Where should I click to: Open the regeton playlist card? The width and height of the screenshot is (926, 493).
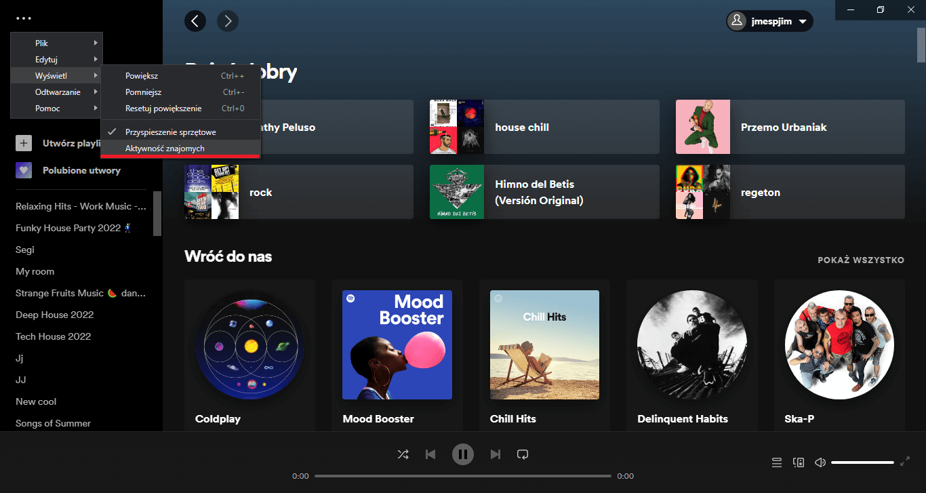[790, 192]
